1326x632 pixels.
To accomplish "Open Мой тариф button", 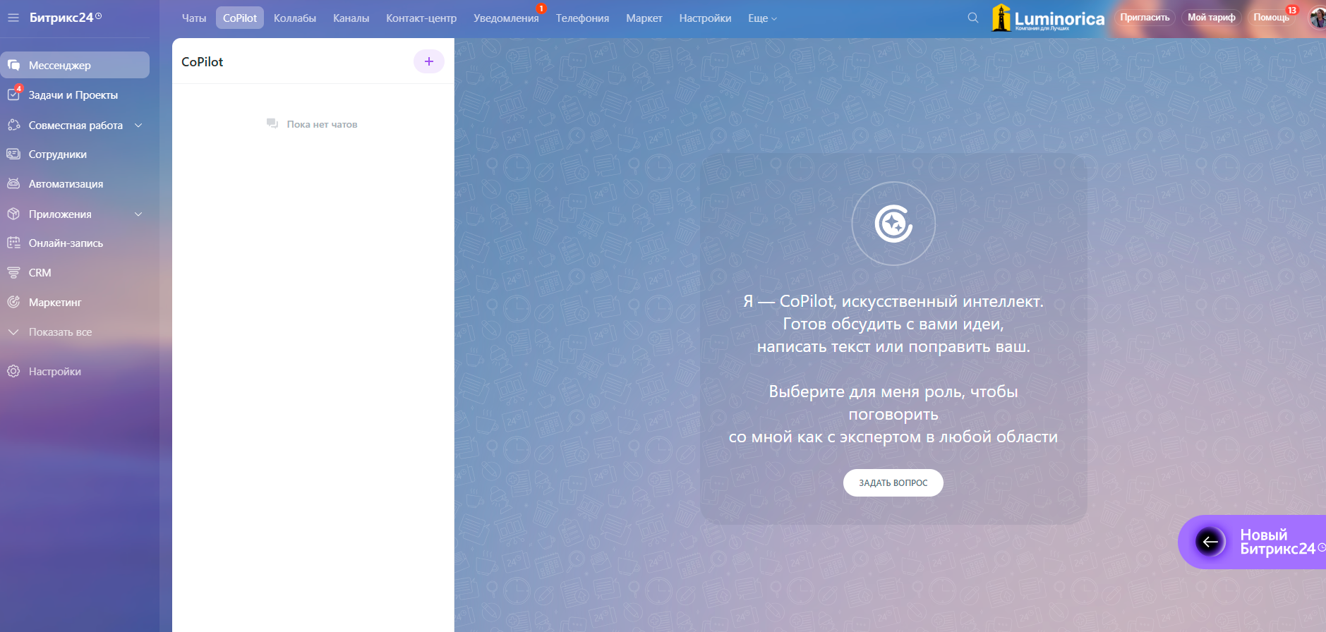I will pos(1212,18).
